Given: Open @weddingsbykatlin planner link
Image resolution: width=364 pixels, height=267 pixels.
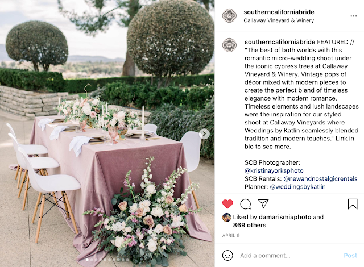Looking at the screenshot, I should (297, 187).
